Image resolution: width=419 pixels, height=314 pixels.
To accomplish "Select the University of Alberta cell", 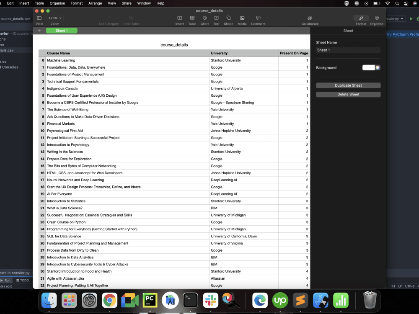I will [x=244, y=88].
